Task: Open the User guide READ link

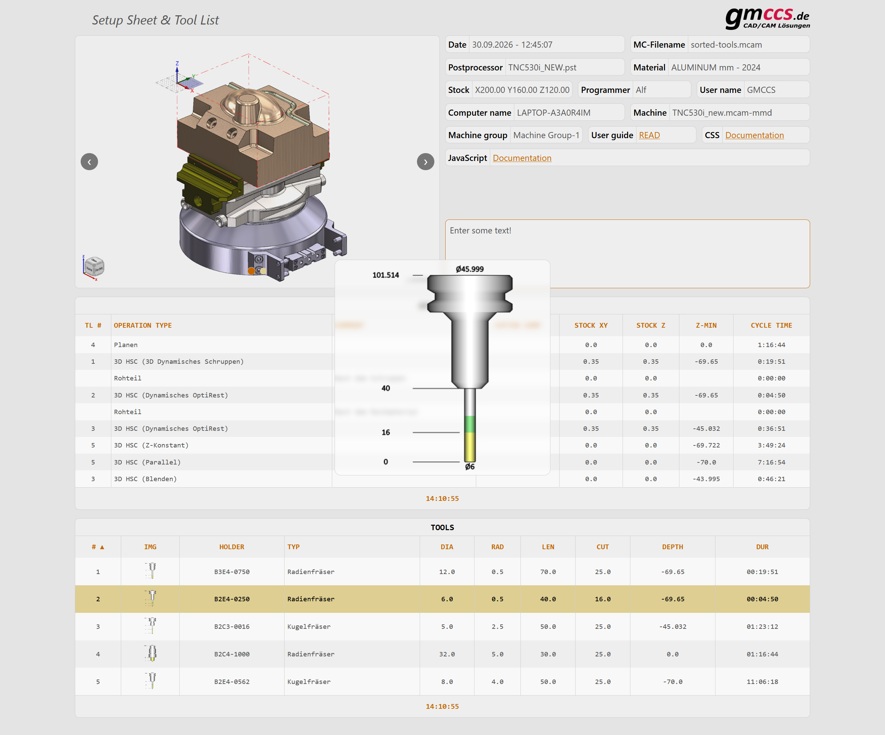Action: tap(649, 135)
